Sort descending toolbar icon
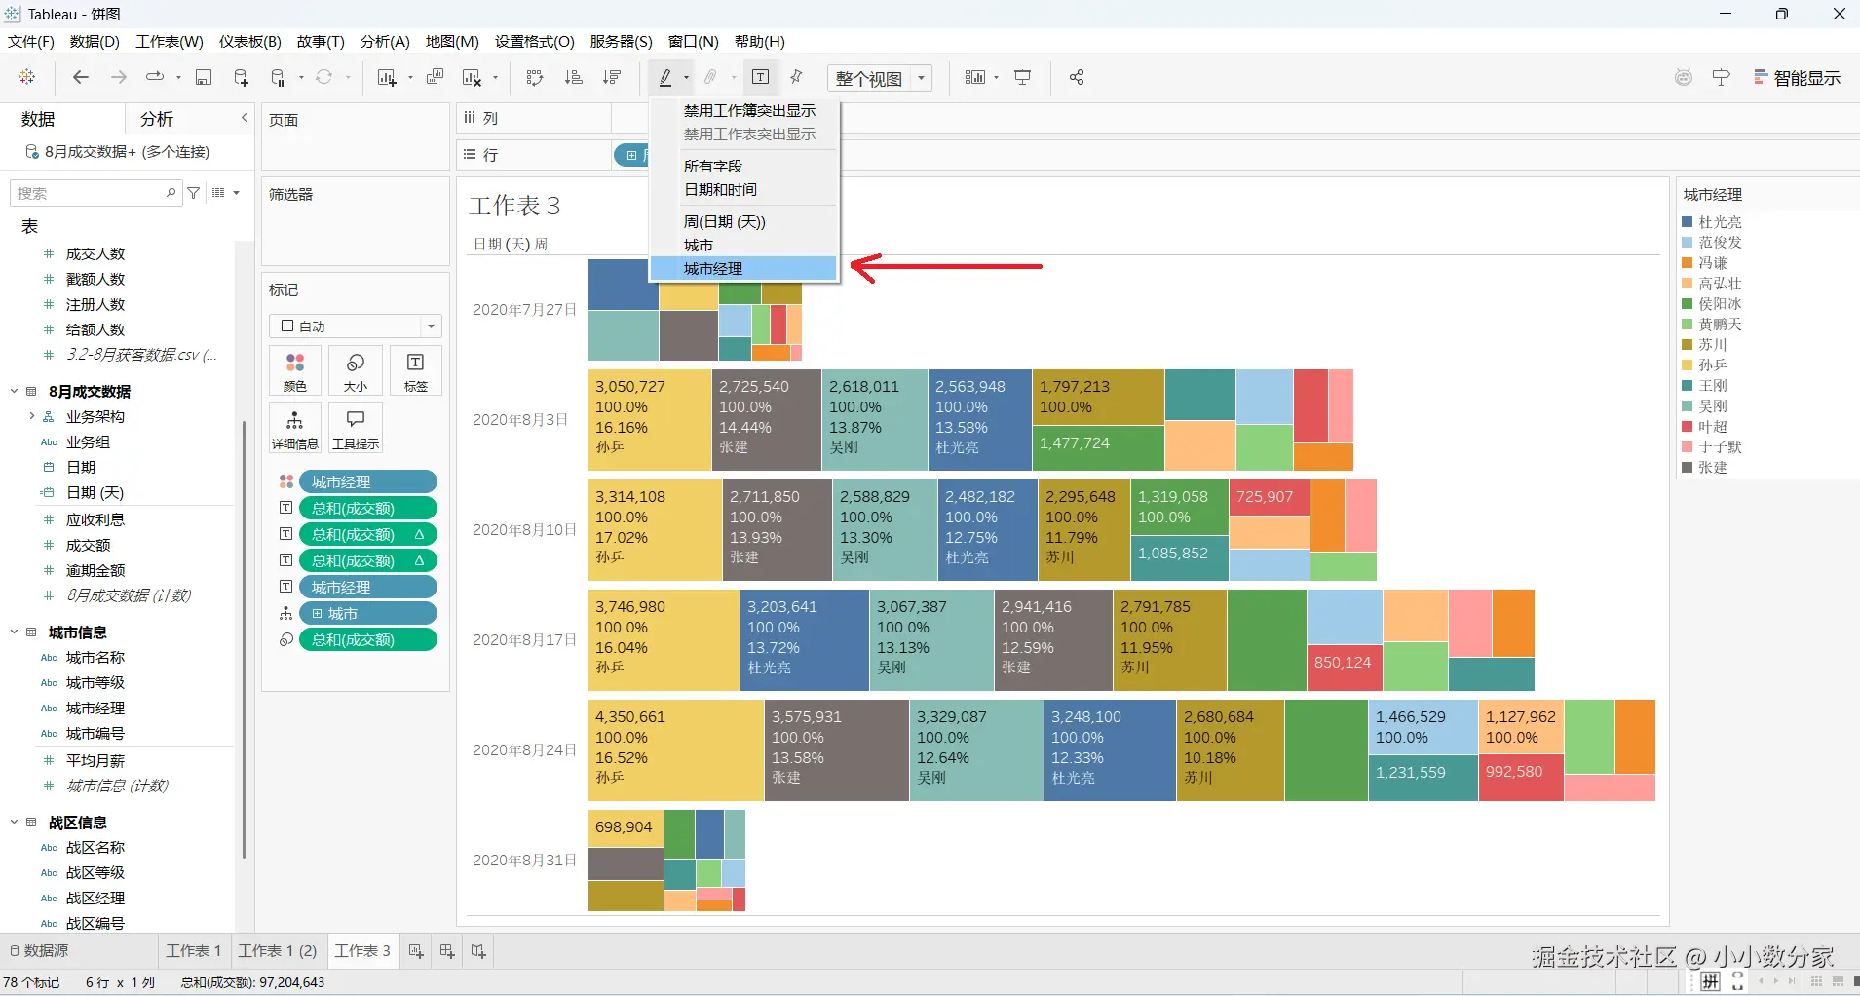1860x996 pixels. point(612,77)
